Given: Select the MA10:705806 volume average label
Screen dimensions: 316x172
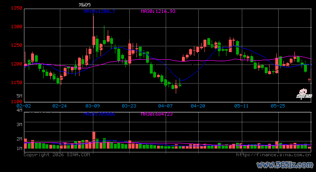Looking at the screenshot, I should point(100,114).
